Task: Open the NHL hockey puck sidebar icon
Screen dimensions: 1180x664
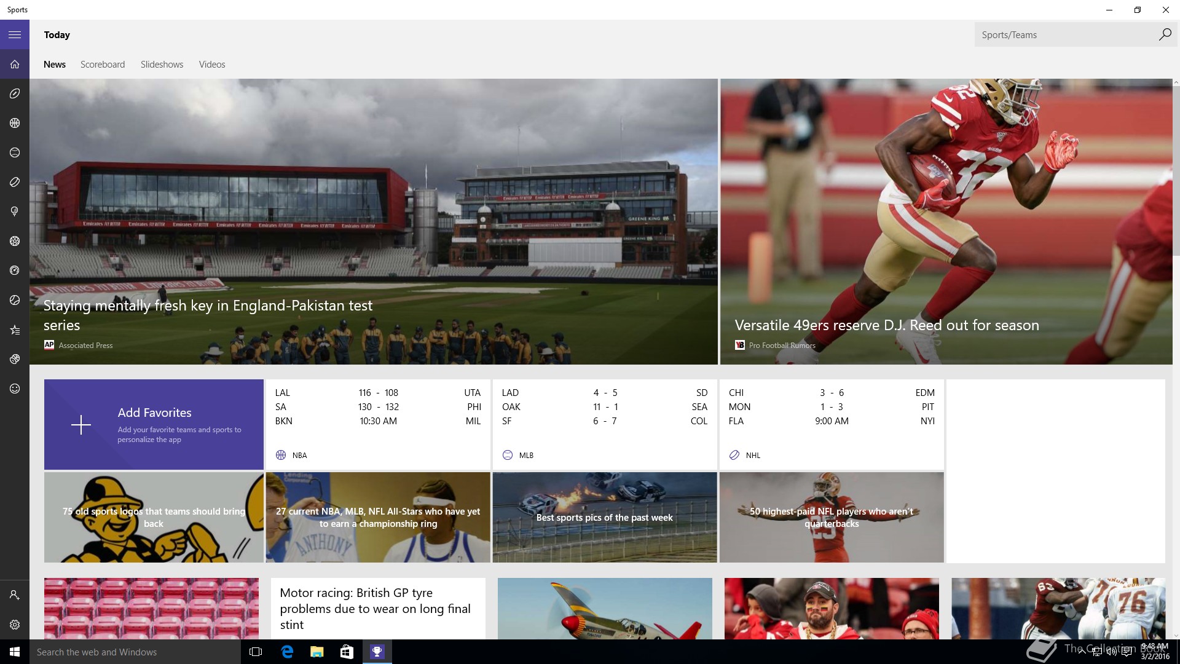Action: (x=15, y=182)
